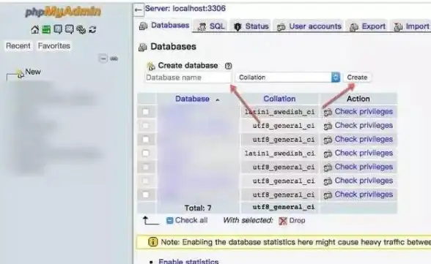The width and height of the screenshot is (431, 264).
Task: Open the Collation dropdown
Action: (288, 78)
